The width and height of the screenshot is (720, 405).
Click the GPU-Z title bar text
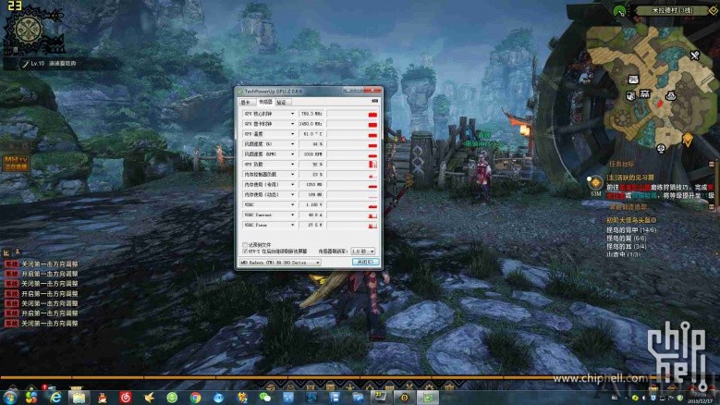point(273,92)
